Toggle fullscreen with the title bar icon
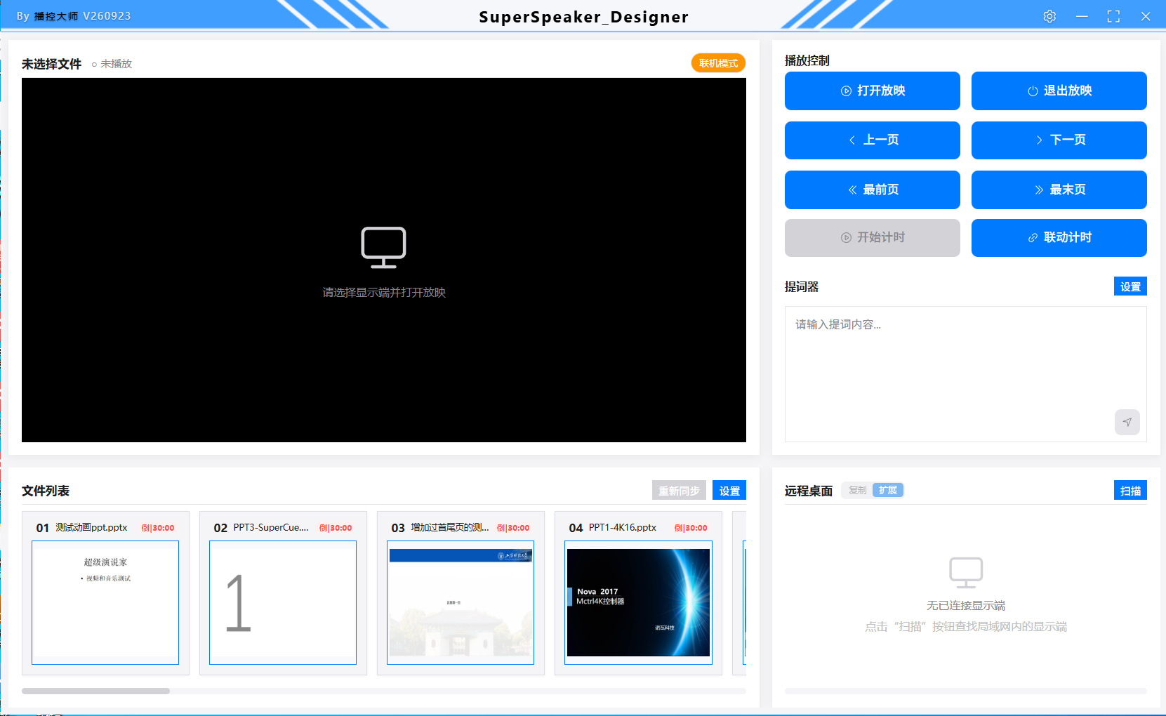1166x716 pixels. (1113, 16)
